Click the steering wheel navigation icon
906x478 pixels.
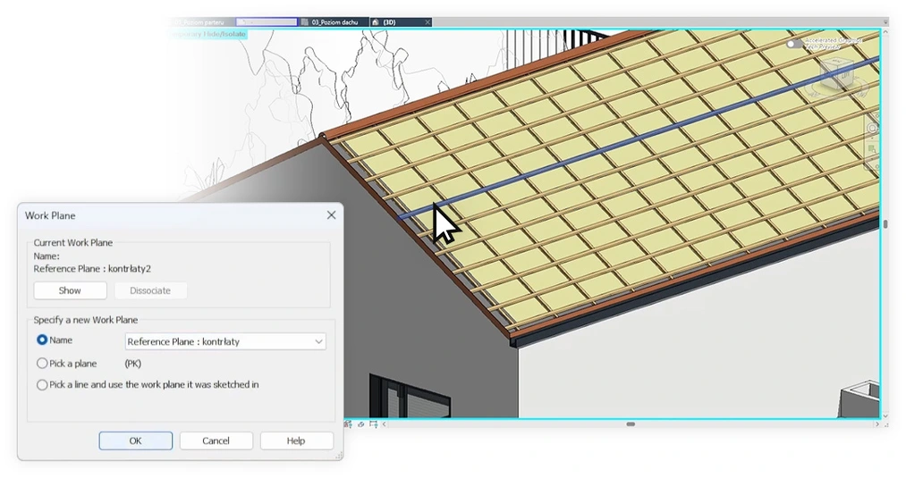tap(872, 128)
